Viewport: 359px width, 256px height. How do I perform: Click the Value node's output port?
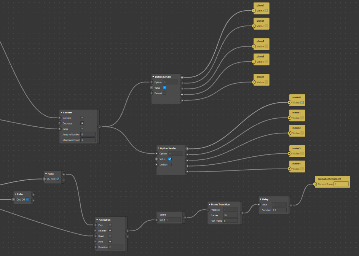pos(185,218)
